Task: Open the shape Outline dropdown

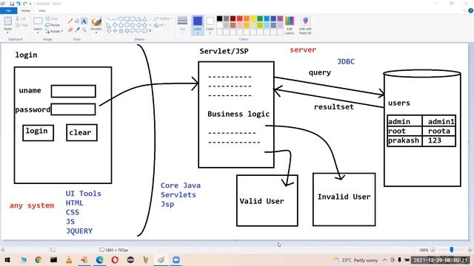Action: [x=163, y=18]
